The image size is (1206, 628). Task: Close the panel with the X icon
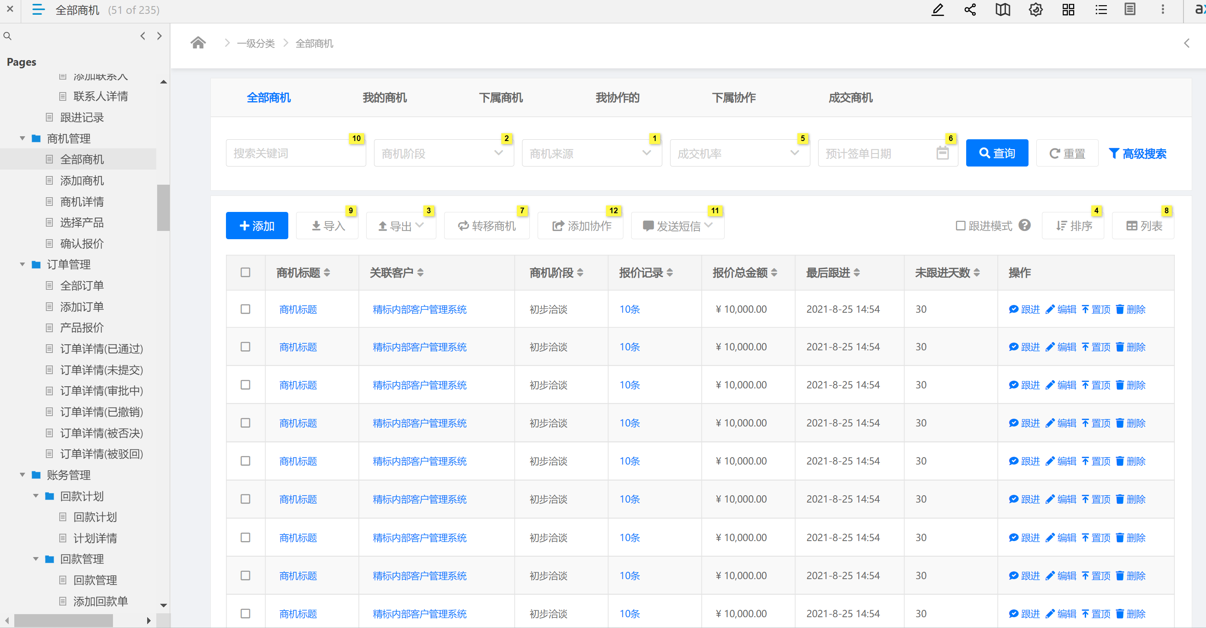[10, 9]
